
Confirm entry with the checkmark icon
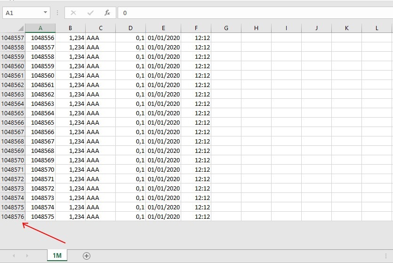point(90,13)
